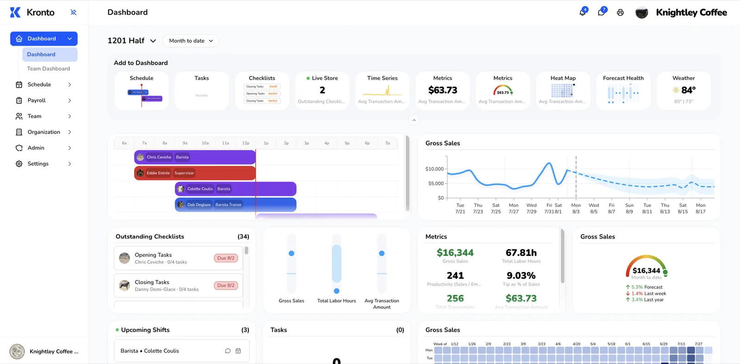Viewport: 740px width, 364px height.
Task: Click the Schedule calendar icon in sidebar
Action: [x=19, y=85]
